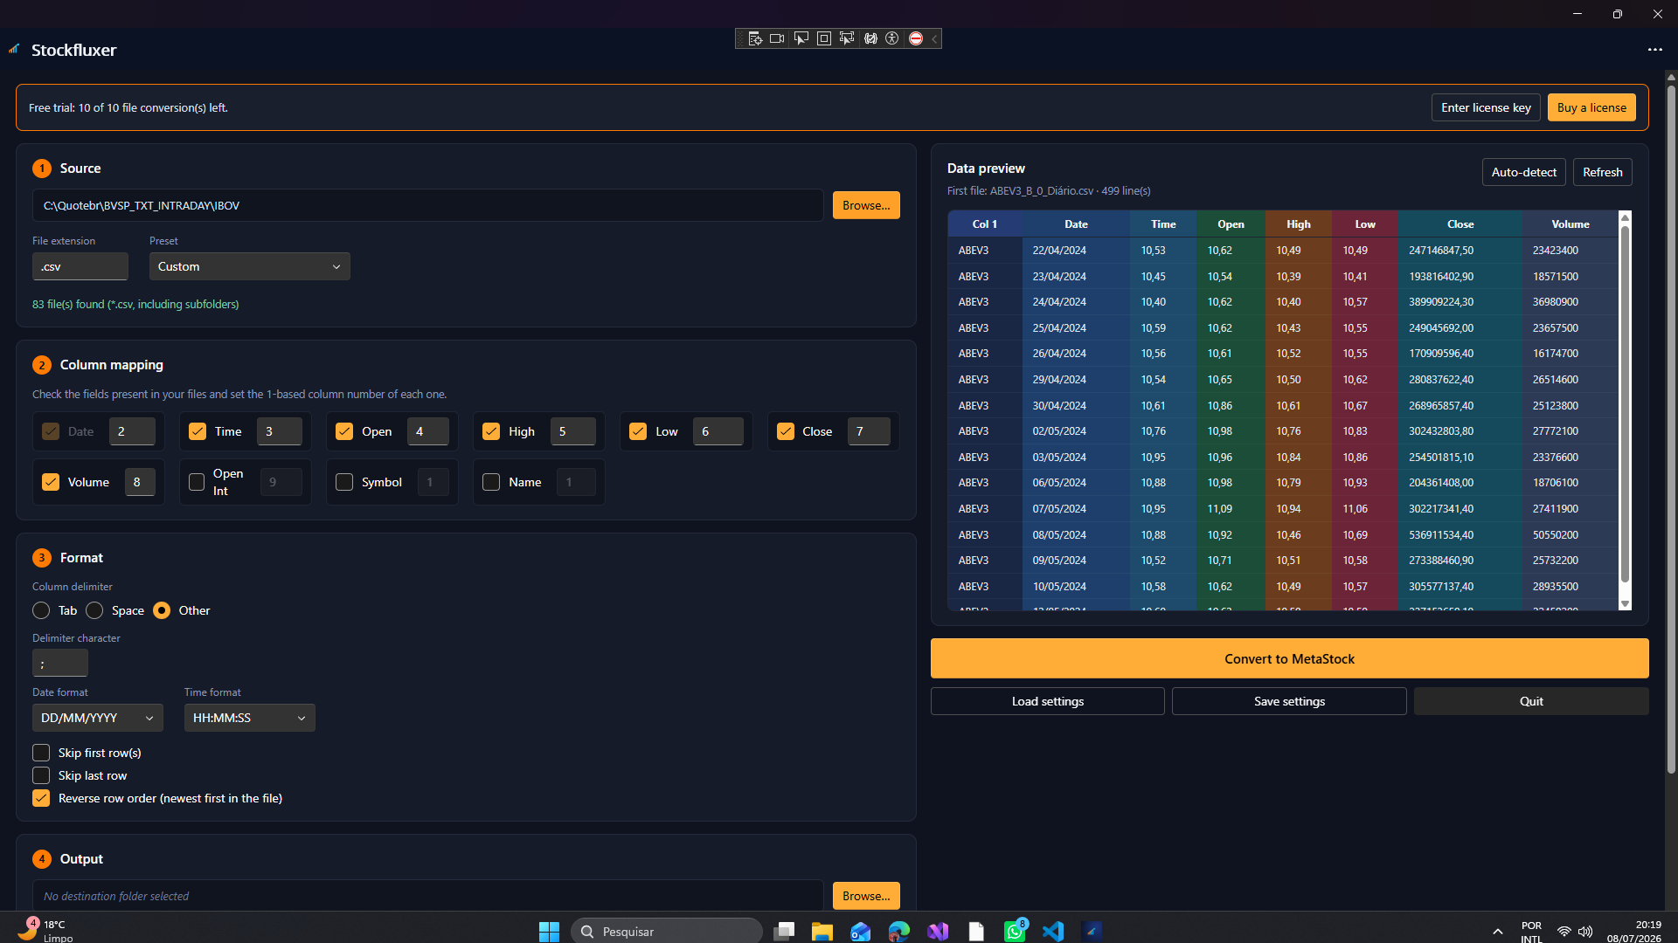Click Buy a license button
This screenshot has width=1678, height=943.
click(x=1591, y=107)
